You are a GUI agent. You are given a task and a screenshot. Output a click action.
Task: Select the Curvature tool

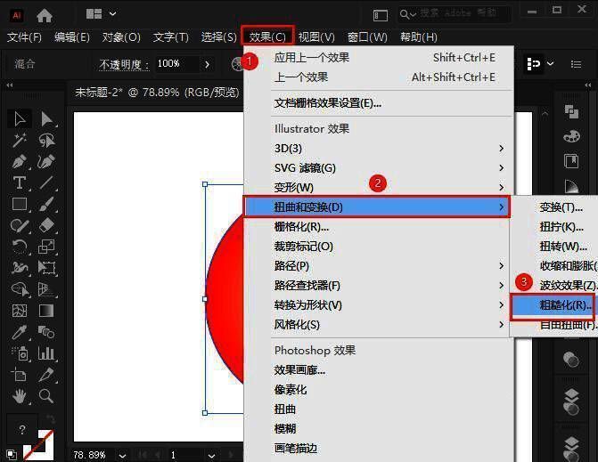46,161
